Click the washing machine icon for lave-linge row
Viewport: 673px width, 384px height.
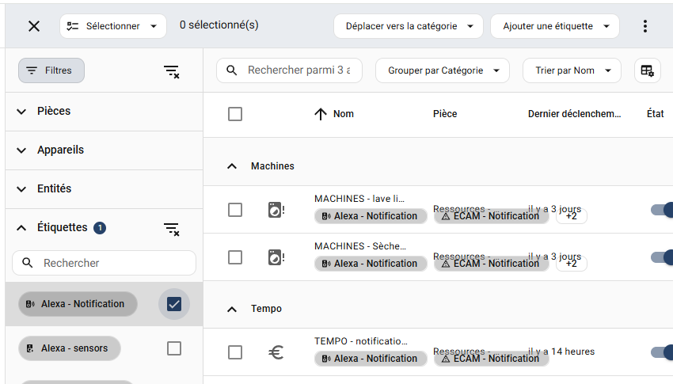pos(276,210)
